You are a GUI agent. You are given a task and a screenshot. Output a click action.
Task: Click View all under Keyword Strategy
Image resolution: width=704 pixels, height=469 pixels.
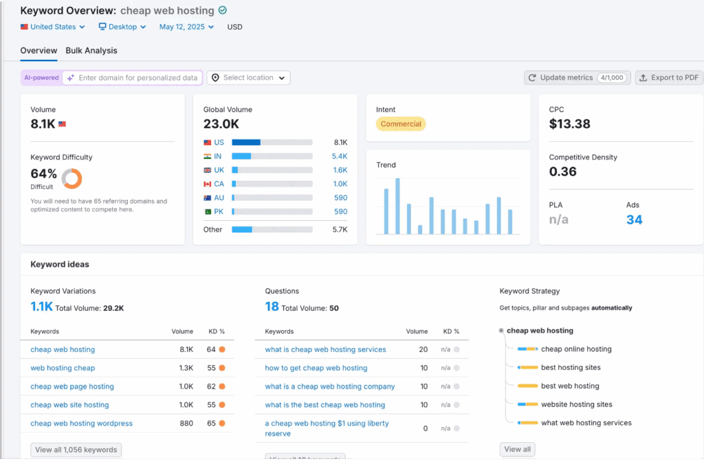(x=517, y=448)
